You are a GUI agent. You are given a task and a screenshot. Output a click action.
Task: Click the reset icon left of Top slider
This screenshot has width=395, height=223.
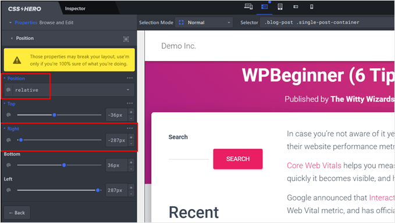(9, 114)
